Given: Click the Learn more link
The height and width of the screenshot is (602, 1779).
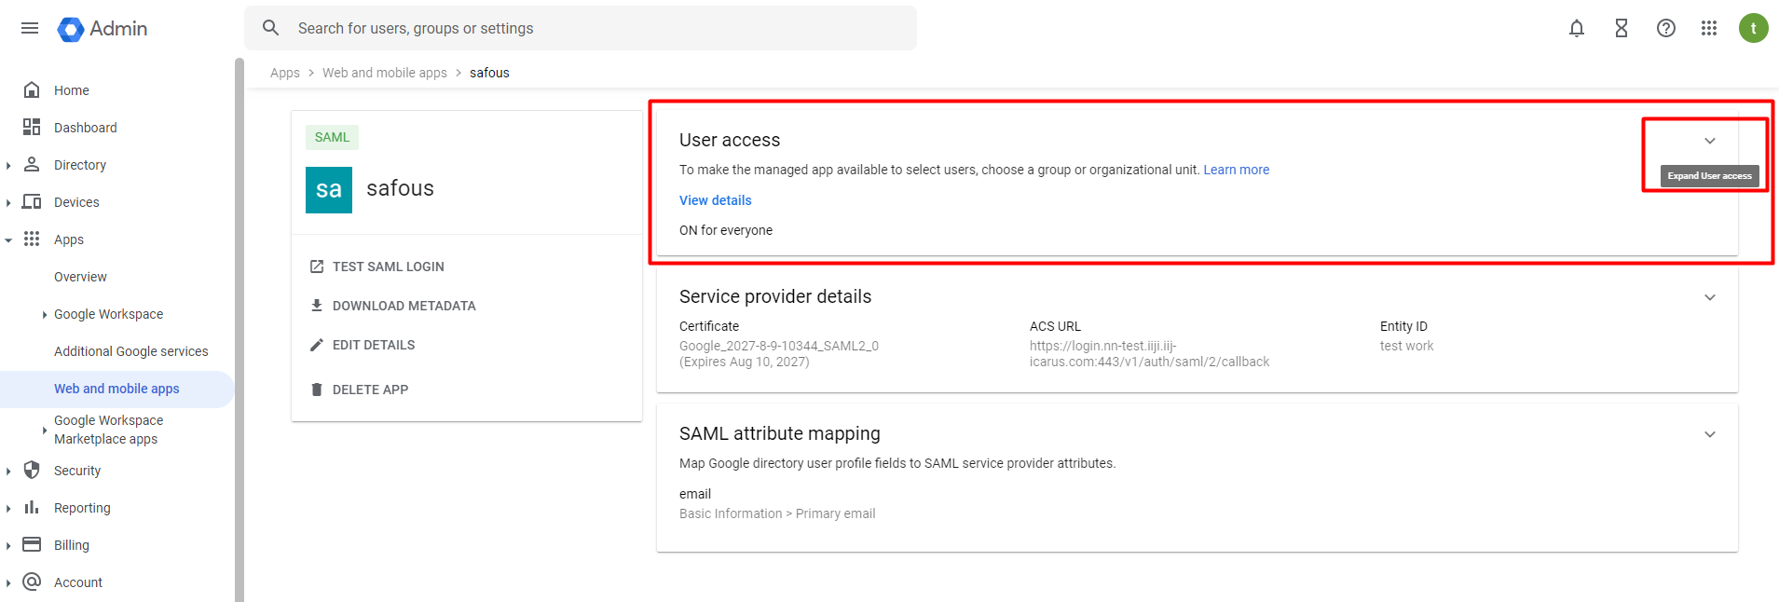Looking at the screenshot, I should pos(1236,170).
